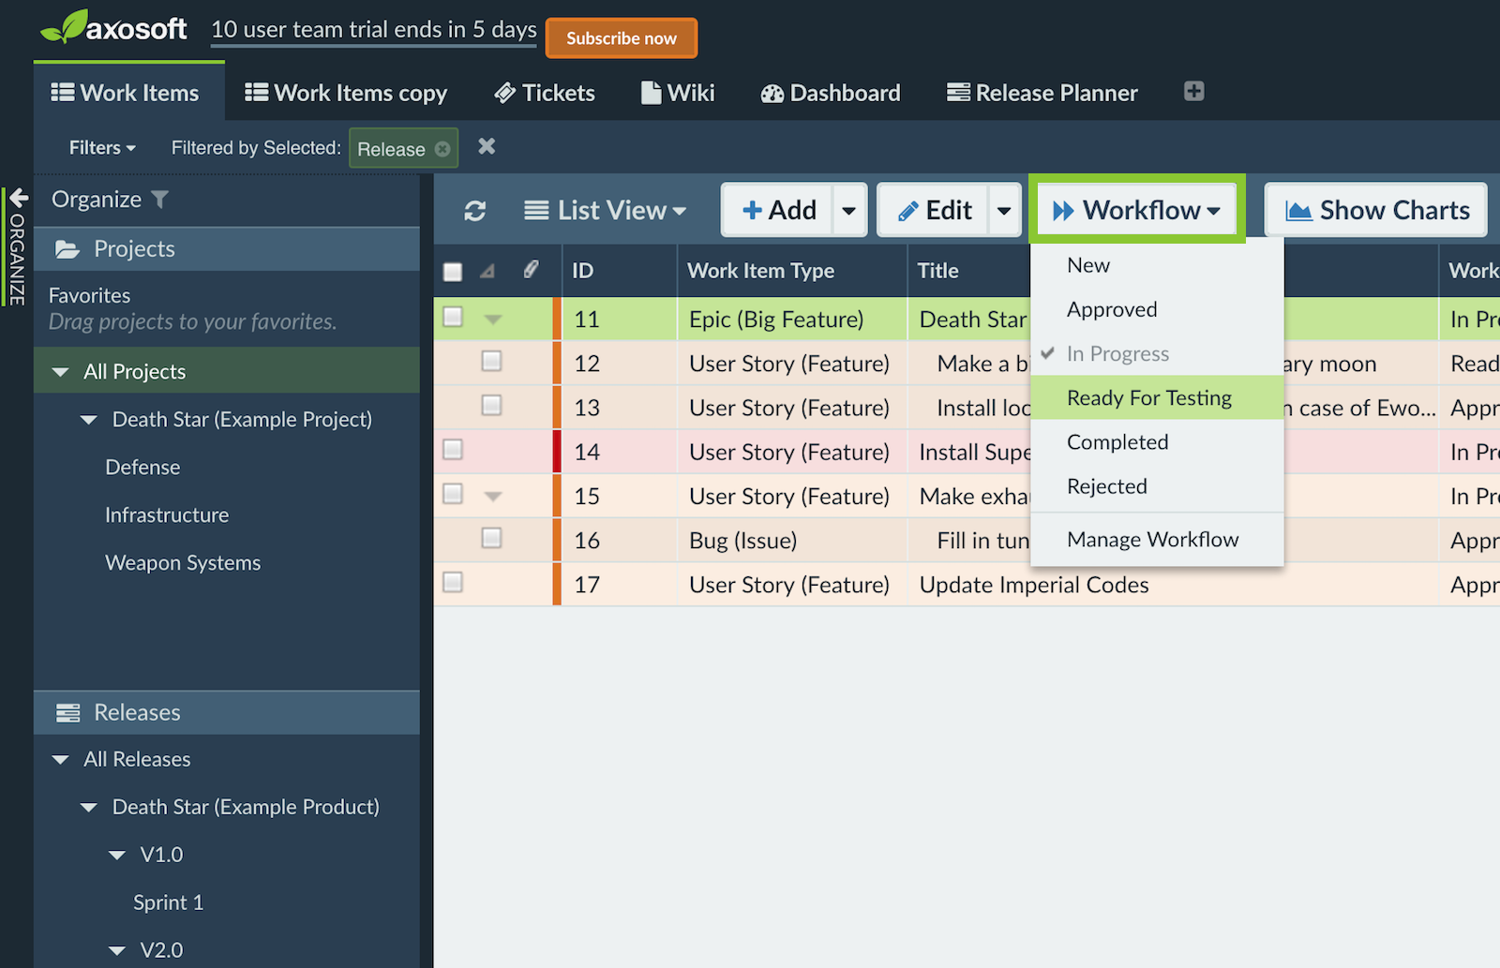Switch to the Work Items copy tab
Image resolution: width=1500 pixels, height=968 pixels.
click(346, 92)
